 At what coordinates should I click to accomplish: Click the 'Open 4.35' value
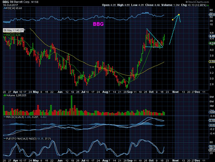tap(109, 5)
